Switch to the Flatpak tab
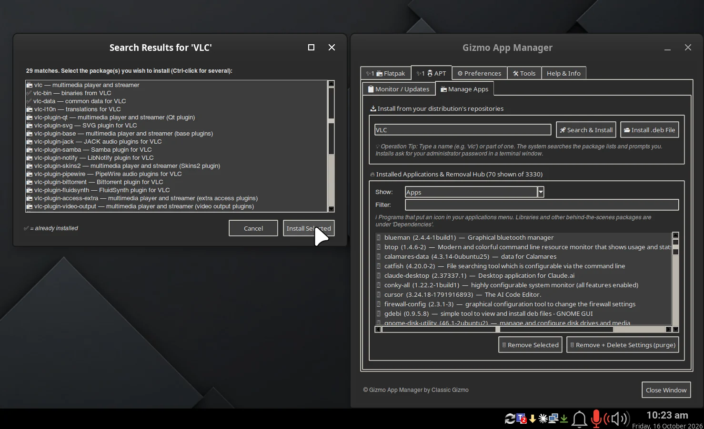Image resolution: width=704 pixels, height=429 pixels. (x=385, y=73)
